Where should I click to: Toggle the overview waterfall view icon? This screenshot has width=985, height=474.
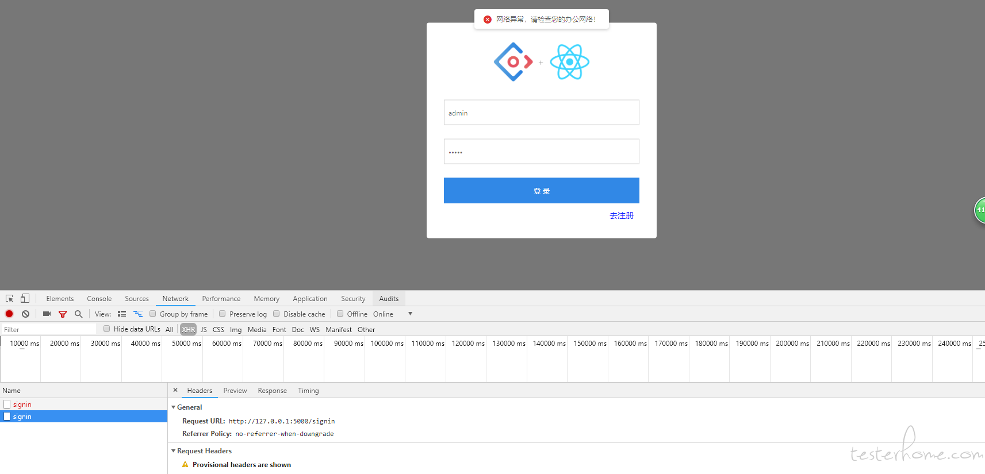point(138,314)
